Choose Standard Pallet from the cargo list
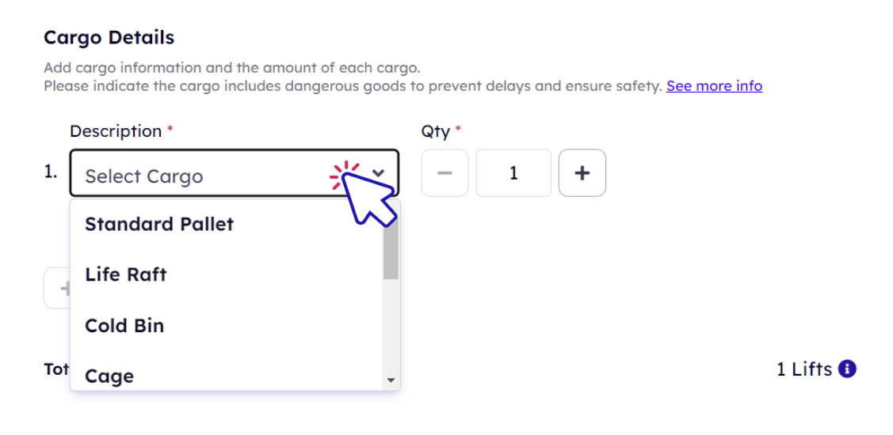This screenshot has height=435, width=893. click(x=226, y=224)
